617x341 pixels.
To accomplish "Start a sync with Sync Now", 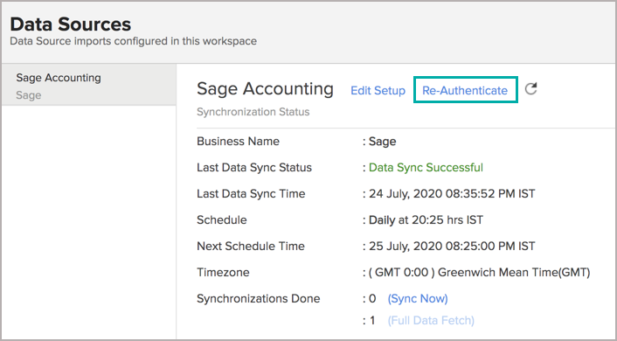I will tap(418, 299).
